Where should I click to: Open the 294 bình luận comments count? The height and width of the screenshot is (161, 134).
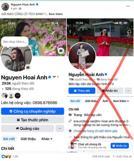pyautogui.click(x=101, y=156)
